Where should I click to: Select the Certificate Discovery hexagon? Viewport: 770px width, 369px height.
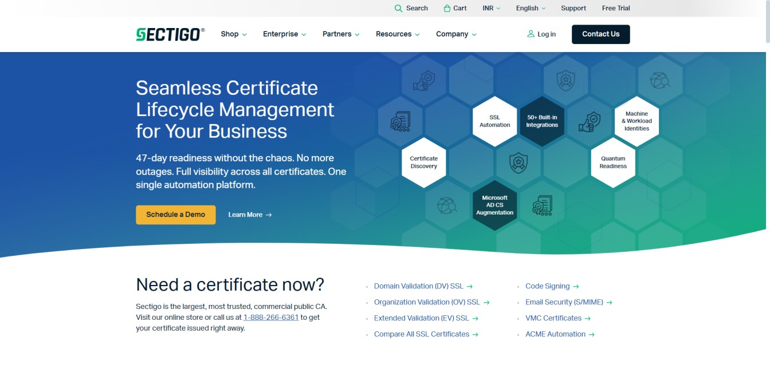pos(424,162)
